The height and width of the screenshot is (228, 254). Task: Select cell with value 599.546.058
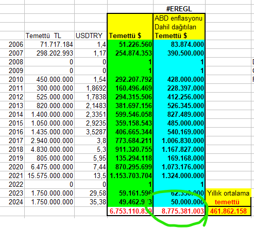click(x=130, y=114)
